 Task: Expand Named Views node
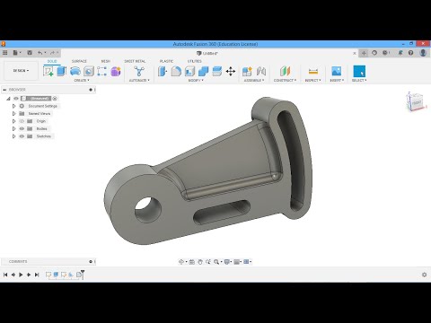[13, 114]
